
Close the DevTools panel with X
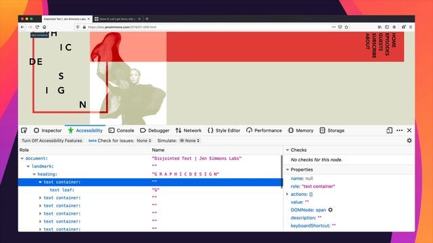pos(409,130)
